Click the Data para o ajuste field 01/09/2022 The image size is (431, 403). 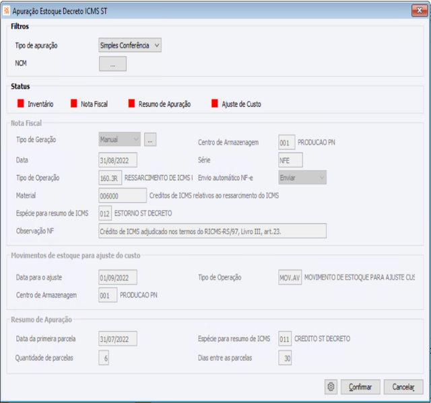click(118, 278)
